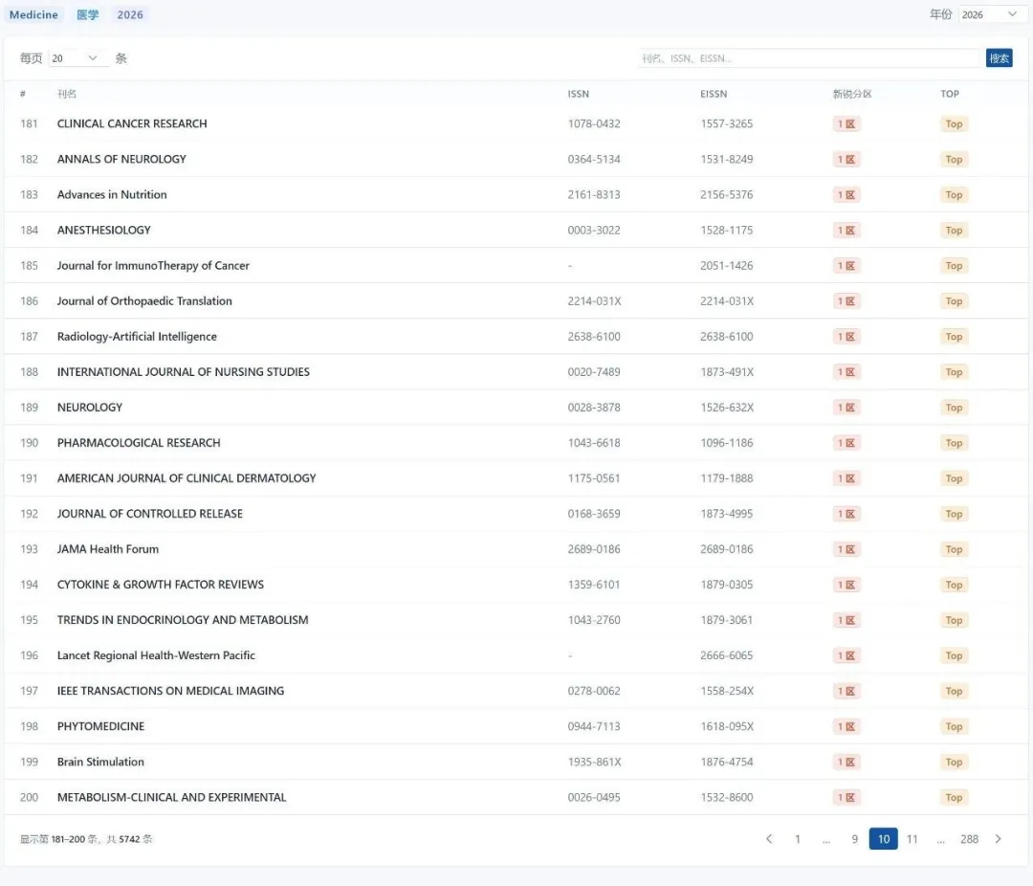Go to page 9 in pagination
This screenshot has height=886, width=1033.
[x=855, y=839]
